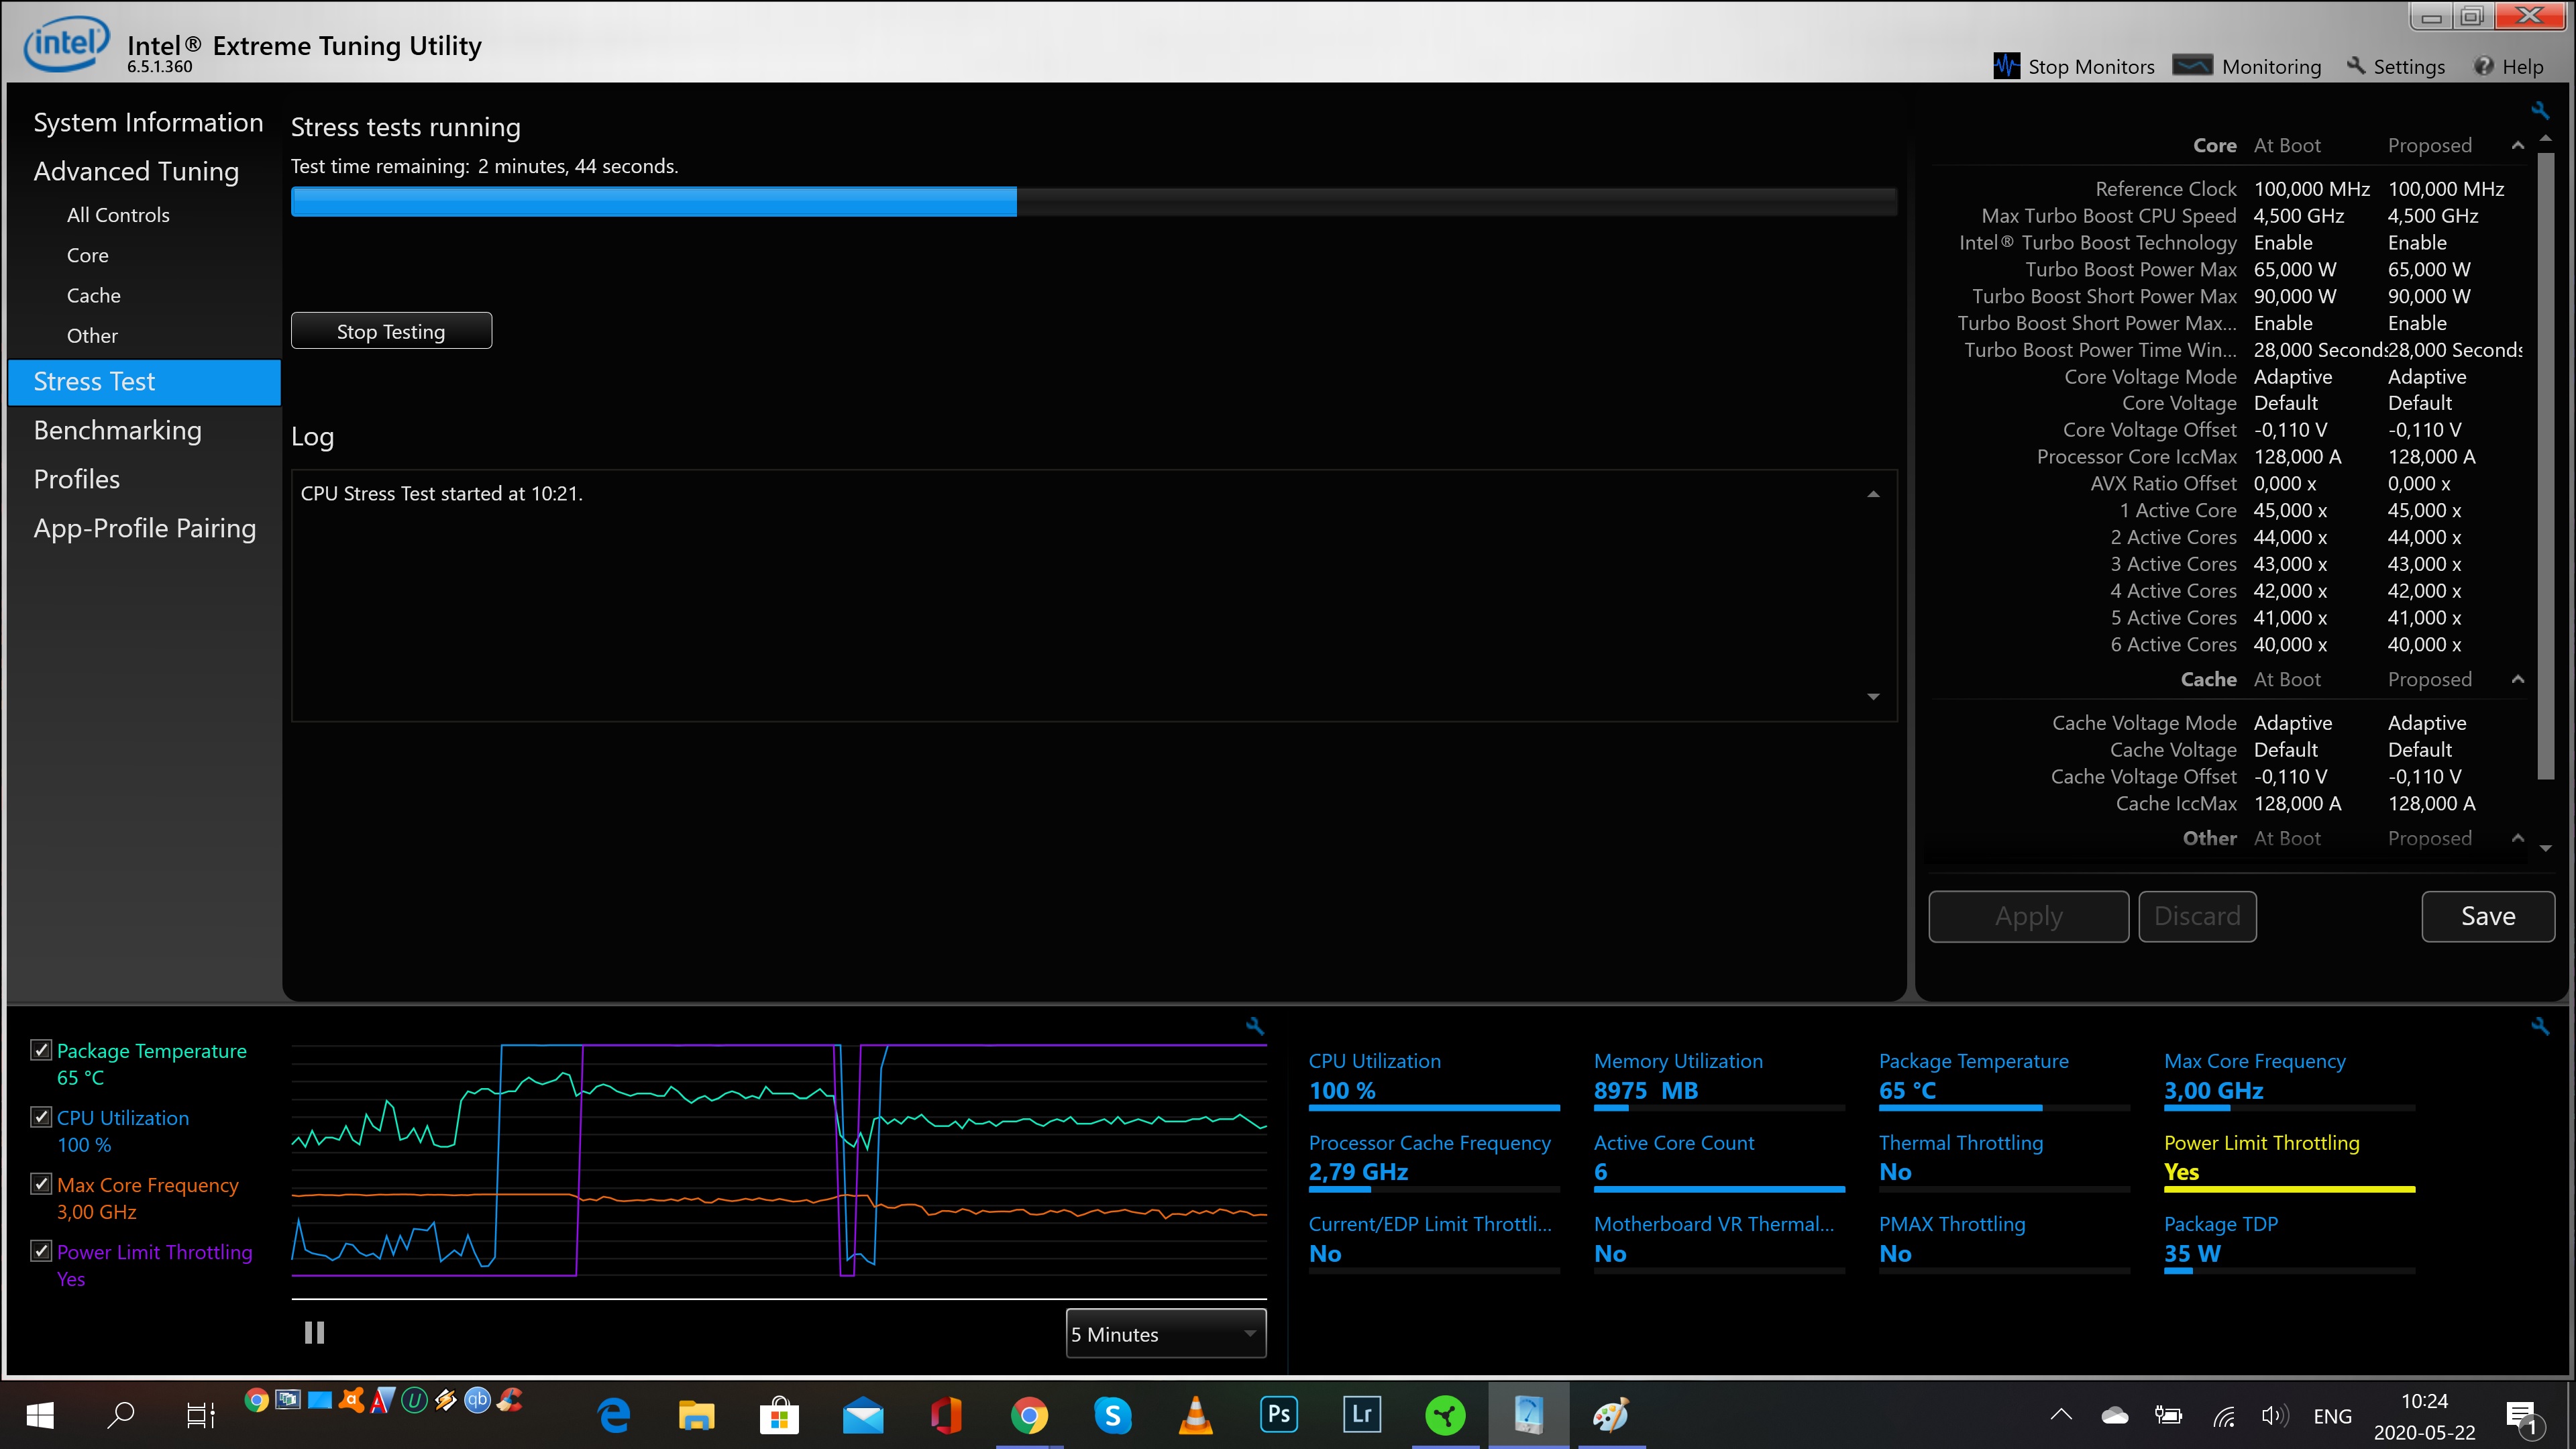Click the wrench icon above the Core table
Image resolution: width=2576 pixels, height=1449 pixels.
(2540, 110)
